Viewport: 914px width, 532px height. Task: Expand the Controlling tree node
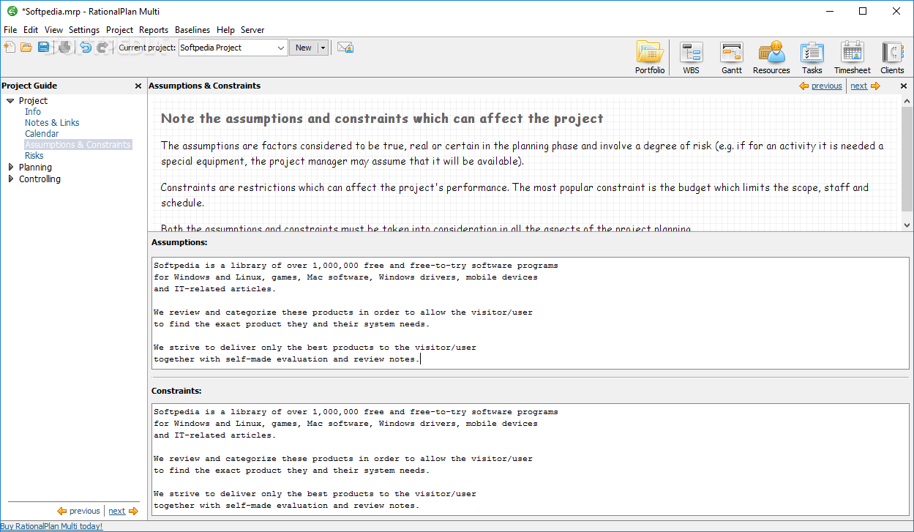click(x=10, y=179)
